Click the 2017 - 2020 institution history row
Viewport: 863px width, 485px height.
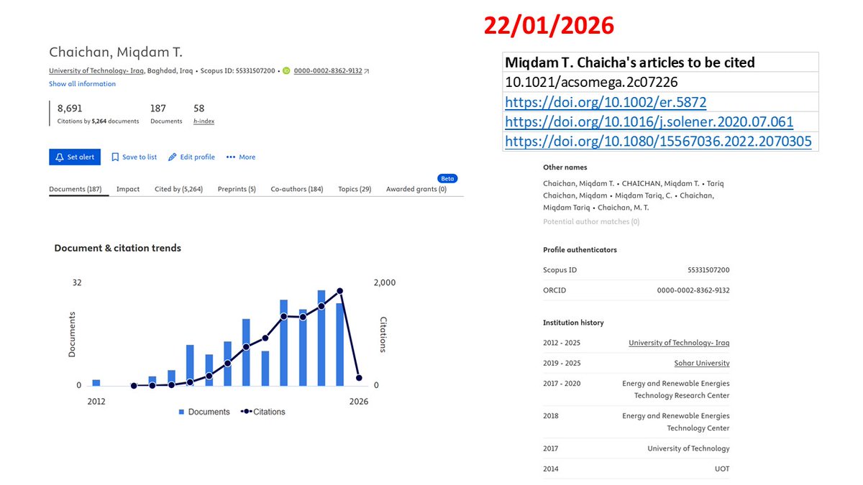pyautogui.click(x=636, y=389)
